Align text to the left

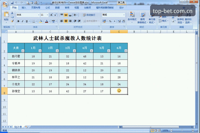[62, 21]
